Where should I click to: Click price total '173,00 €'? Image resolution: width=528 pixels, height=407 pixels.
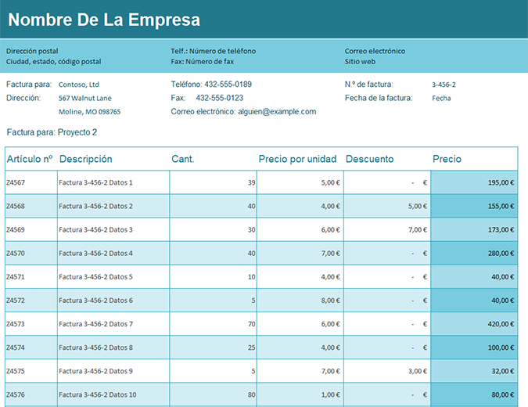pyautogui.click(x=501, y=230)
